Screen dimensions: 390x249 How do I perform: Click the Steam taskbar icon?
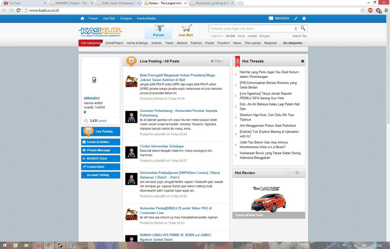point(60,245)
